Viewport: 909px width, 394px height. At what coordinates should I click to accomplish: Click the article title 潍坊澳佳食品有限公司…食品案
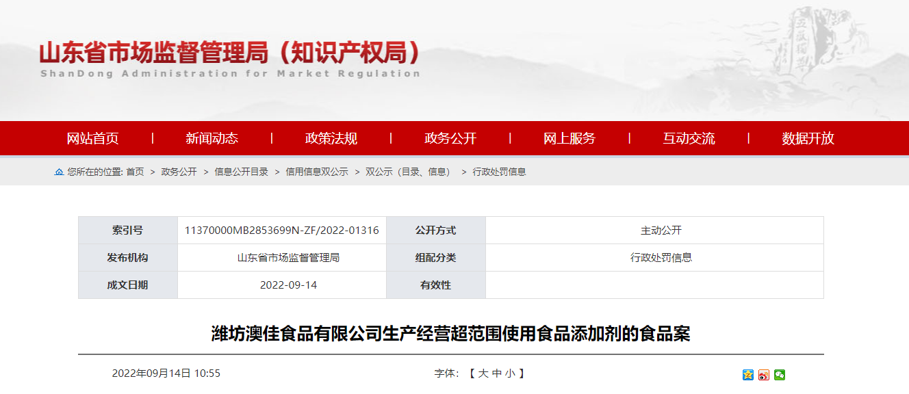pyautogui.click(x=450, y=334)
